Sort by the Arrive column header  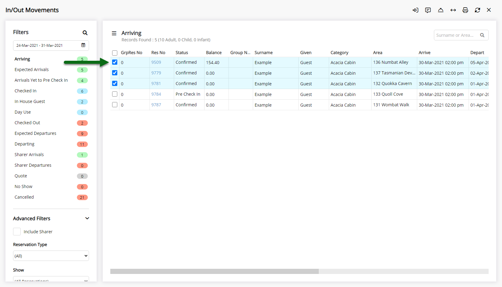click(x=425, y=53)
